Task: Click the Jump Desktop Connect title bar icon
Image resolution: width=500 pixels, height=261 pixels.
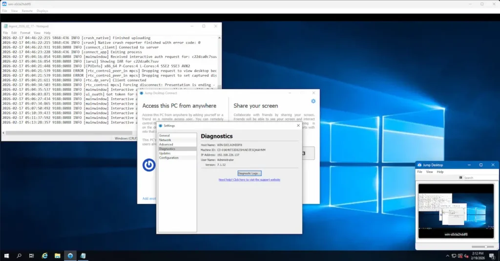Action: [x=141, y=93]
